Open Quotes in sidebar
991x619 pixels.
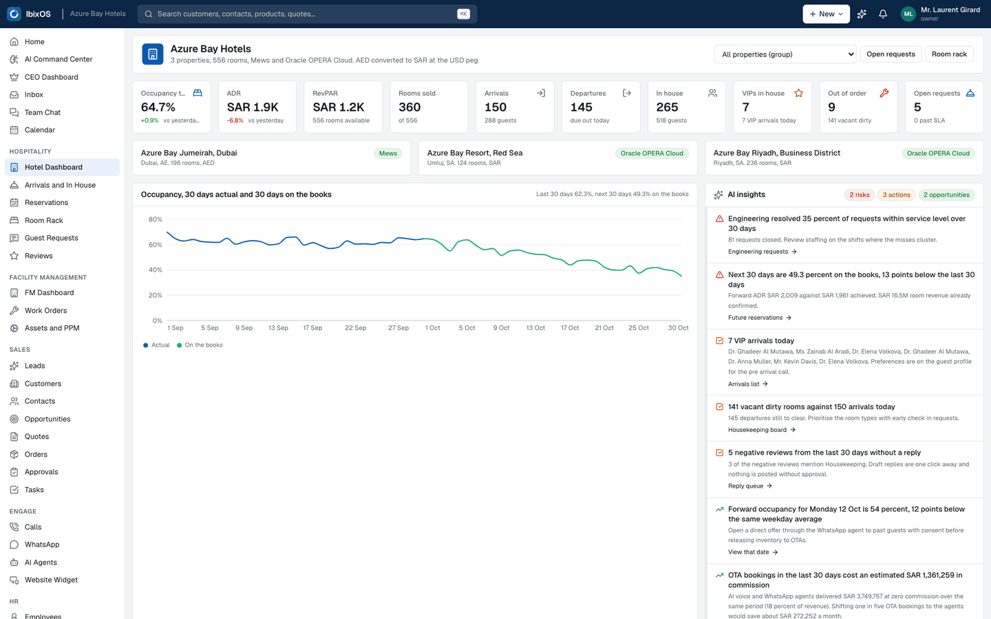tap(62, 437)
